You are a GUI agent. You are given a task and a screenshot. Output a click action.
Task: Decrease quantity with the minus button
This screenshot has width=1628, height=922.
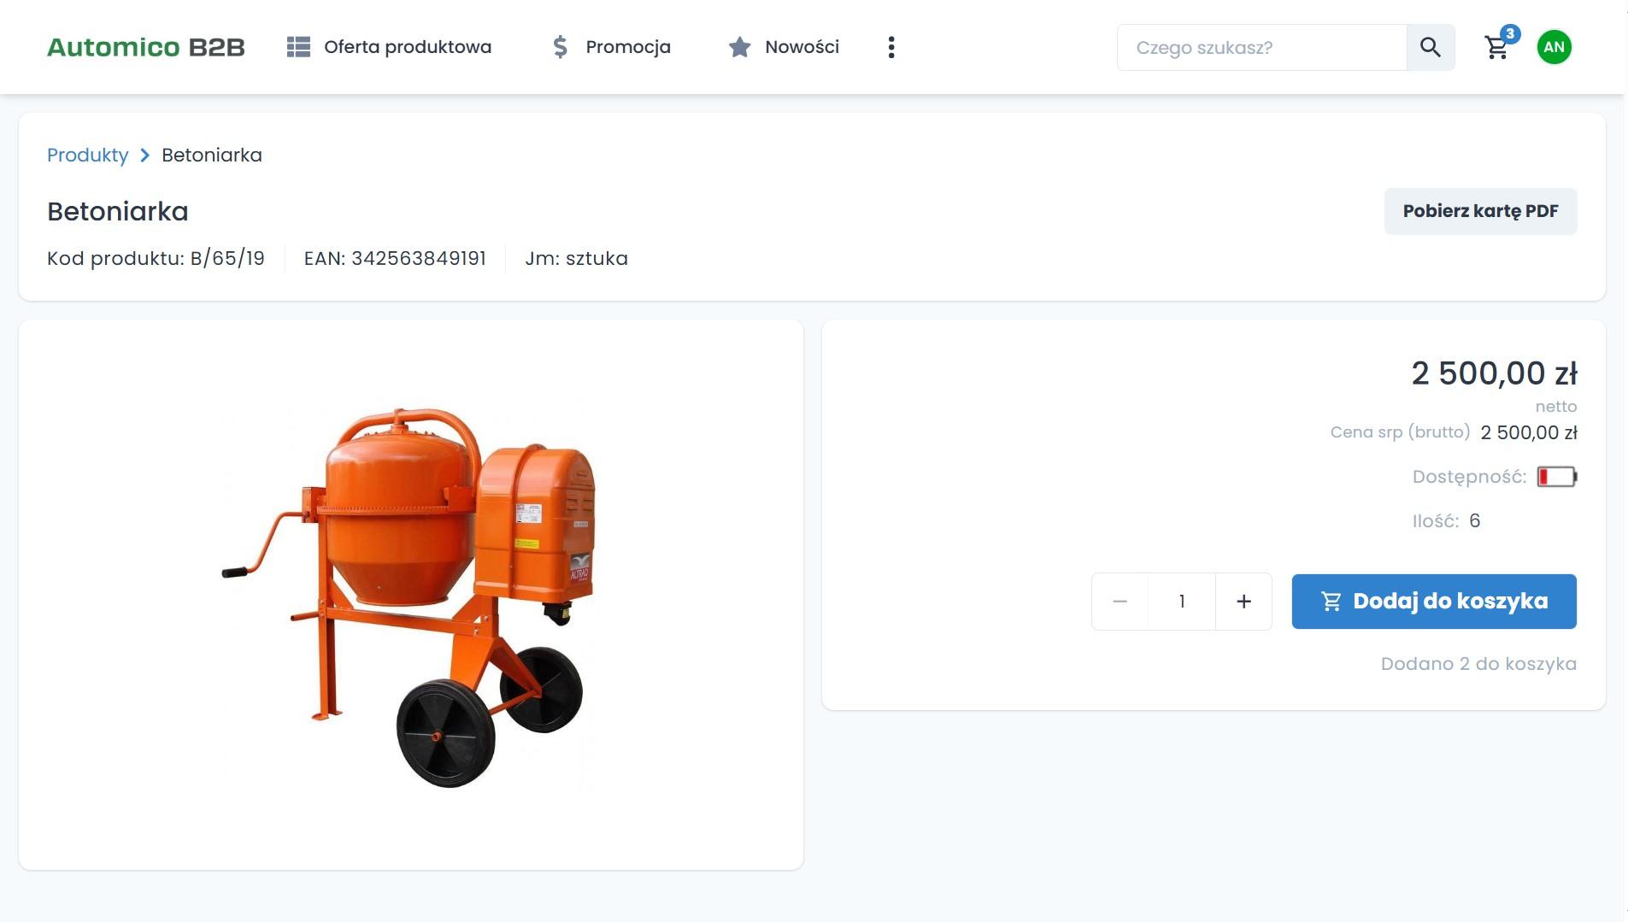(1120, 602)
